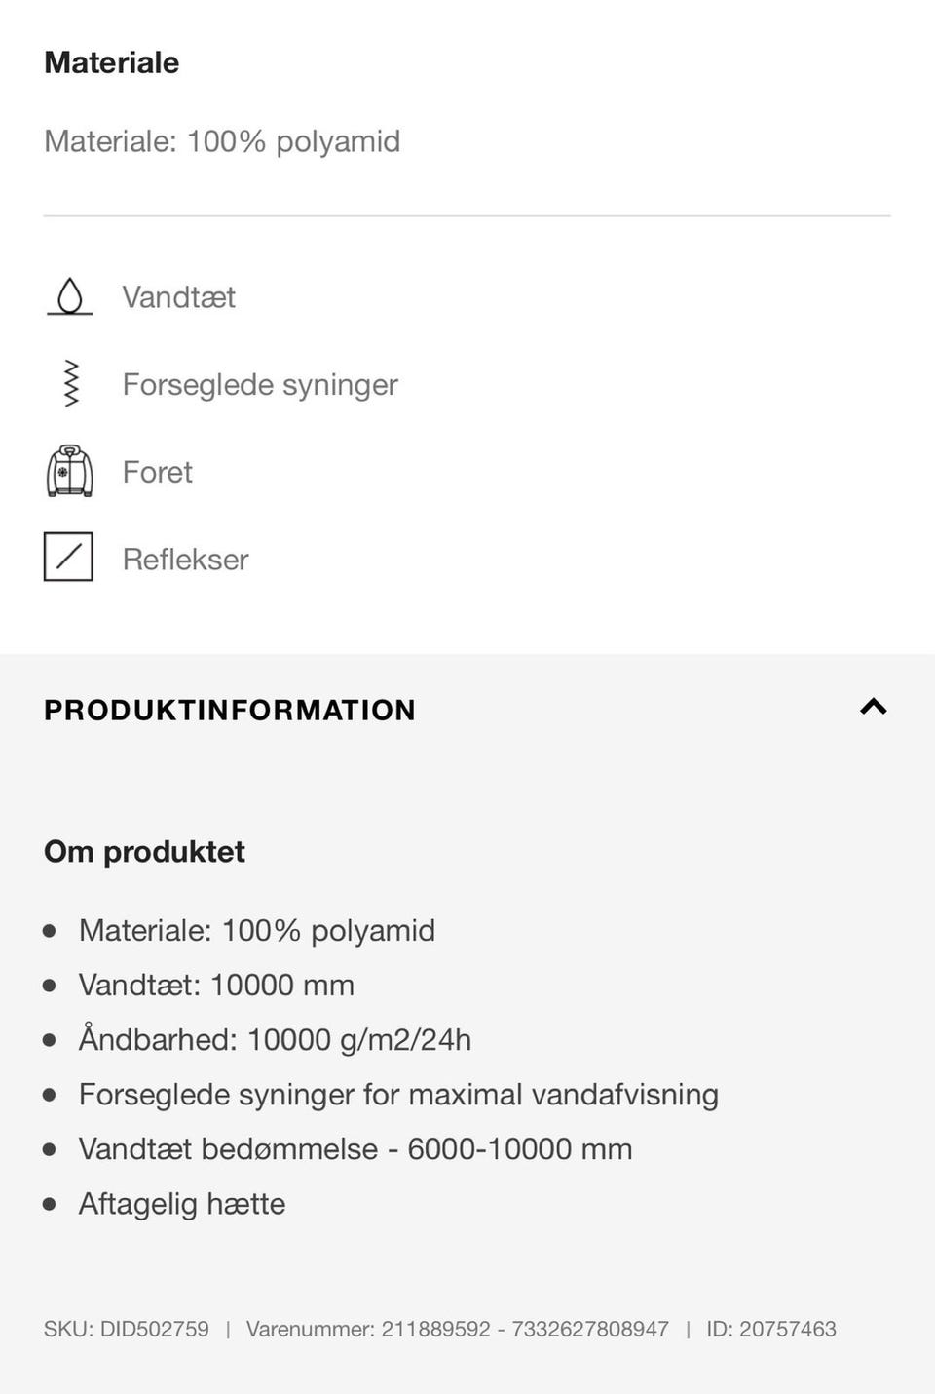Click the lined jacket icon

[69, 472]
